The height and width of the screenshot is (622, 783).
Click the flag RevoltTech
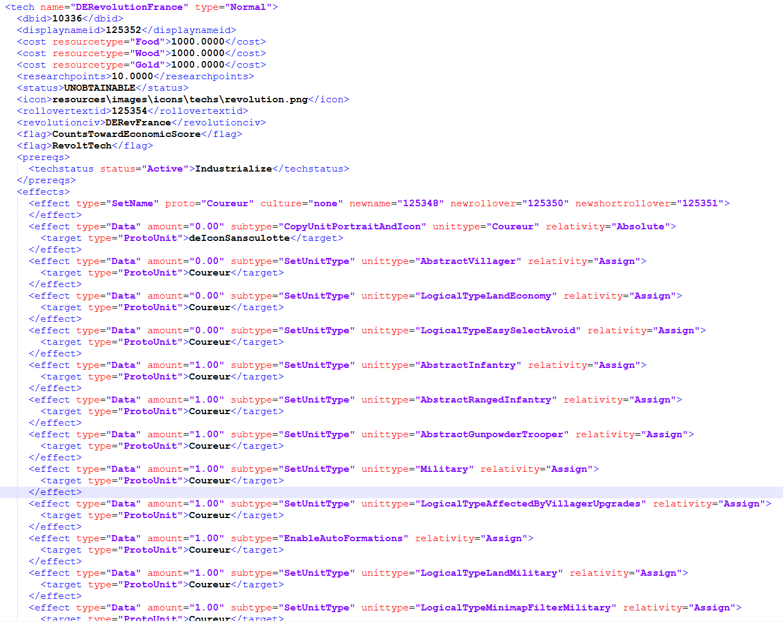82,146
